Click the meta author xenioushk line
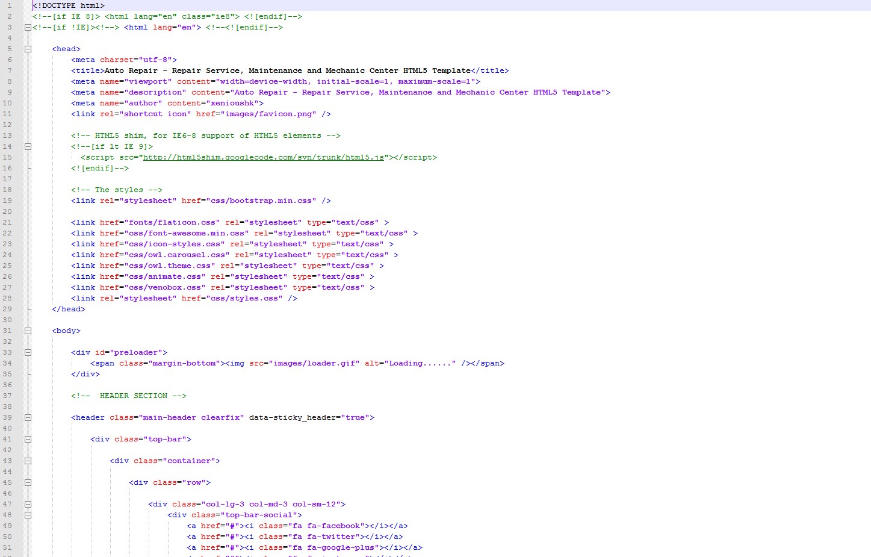 click(167, 103)
